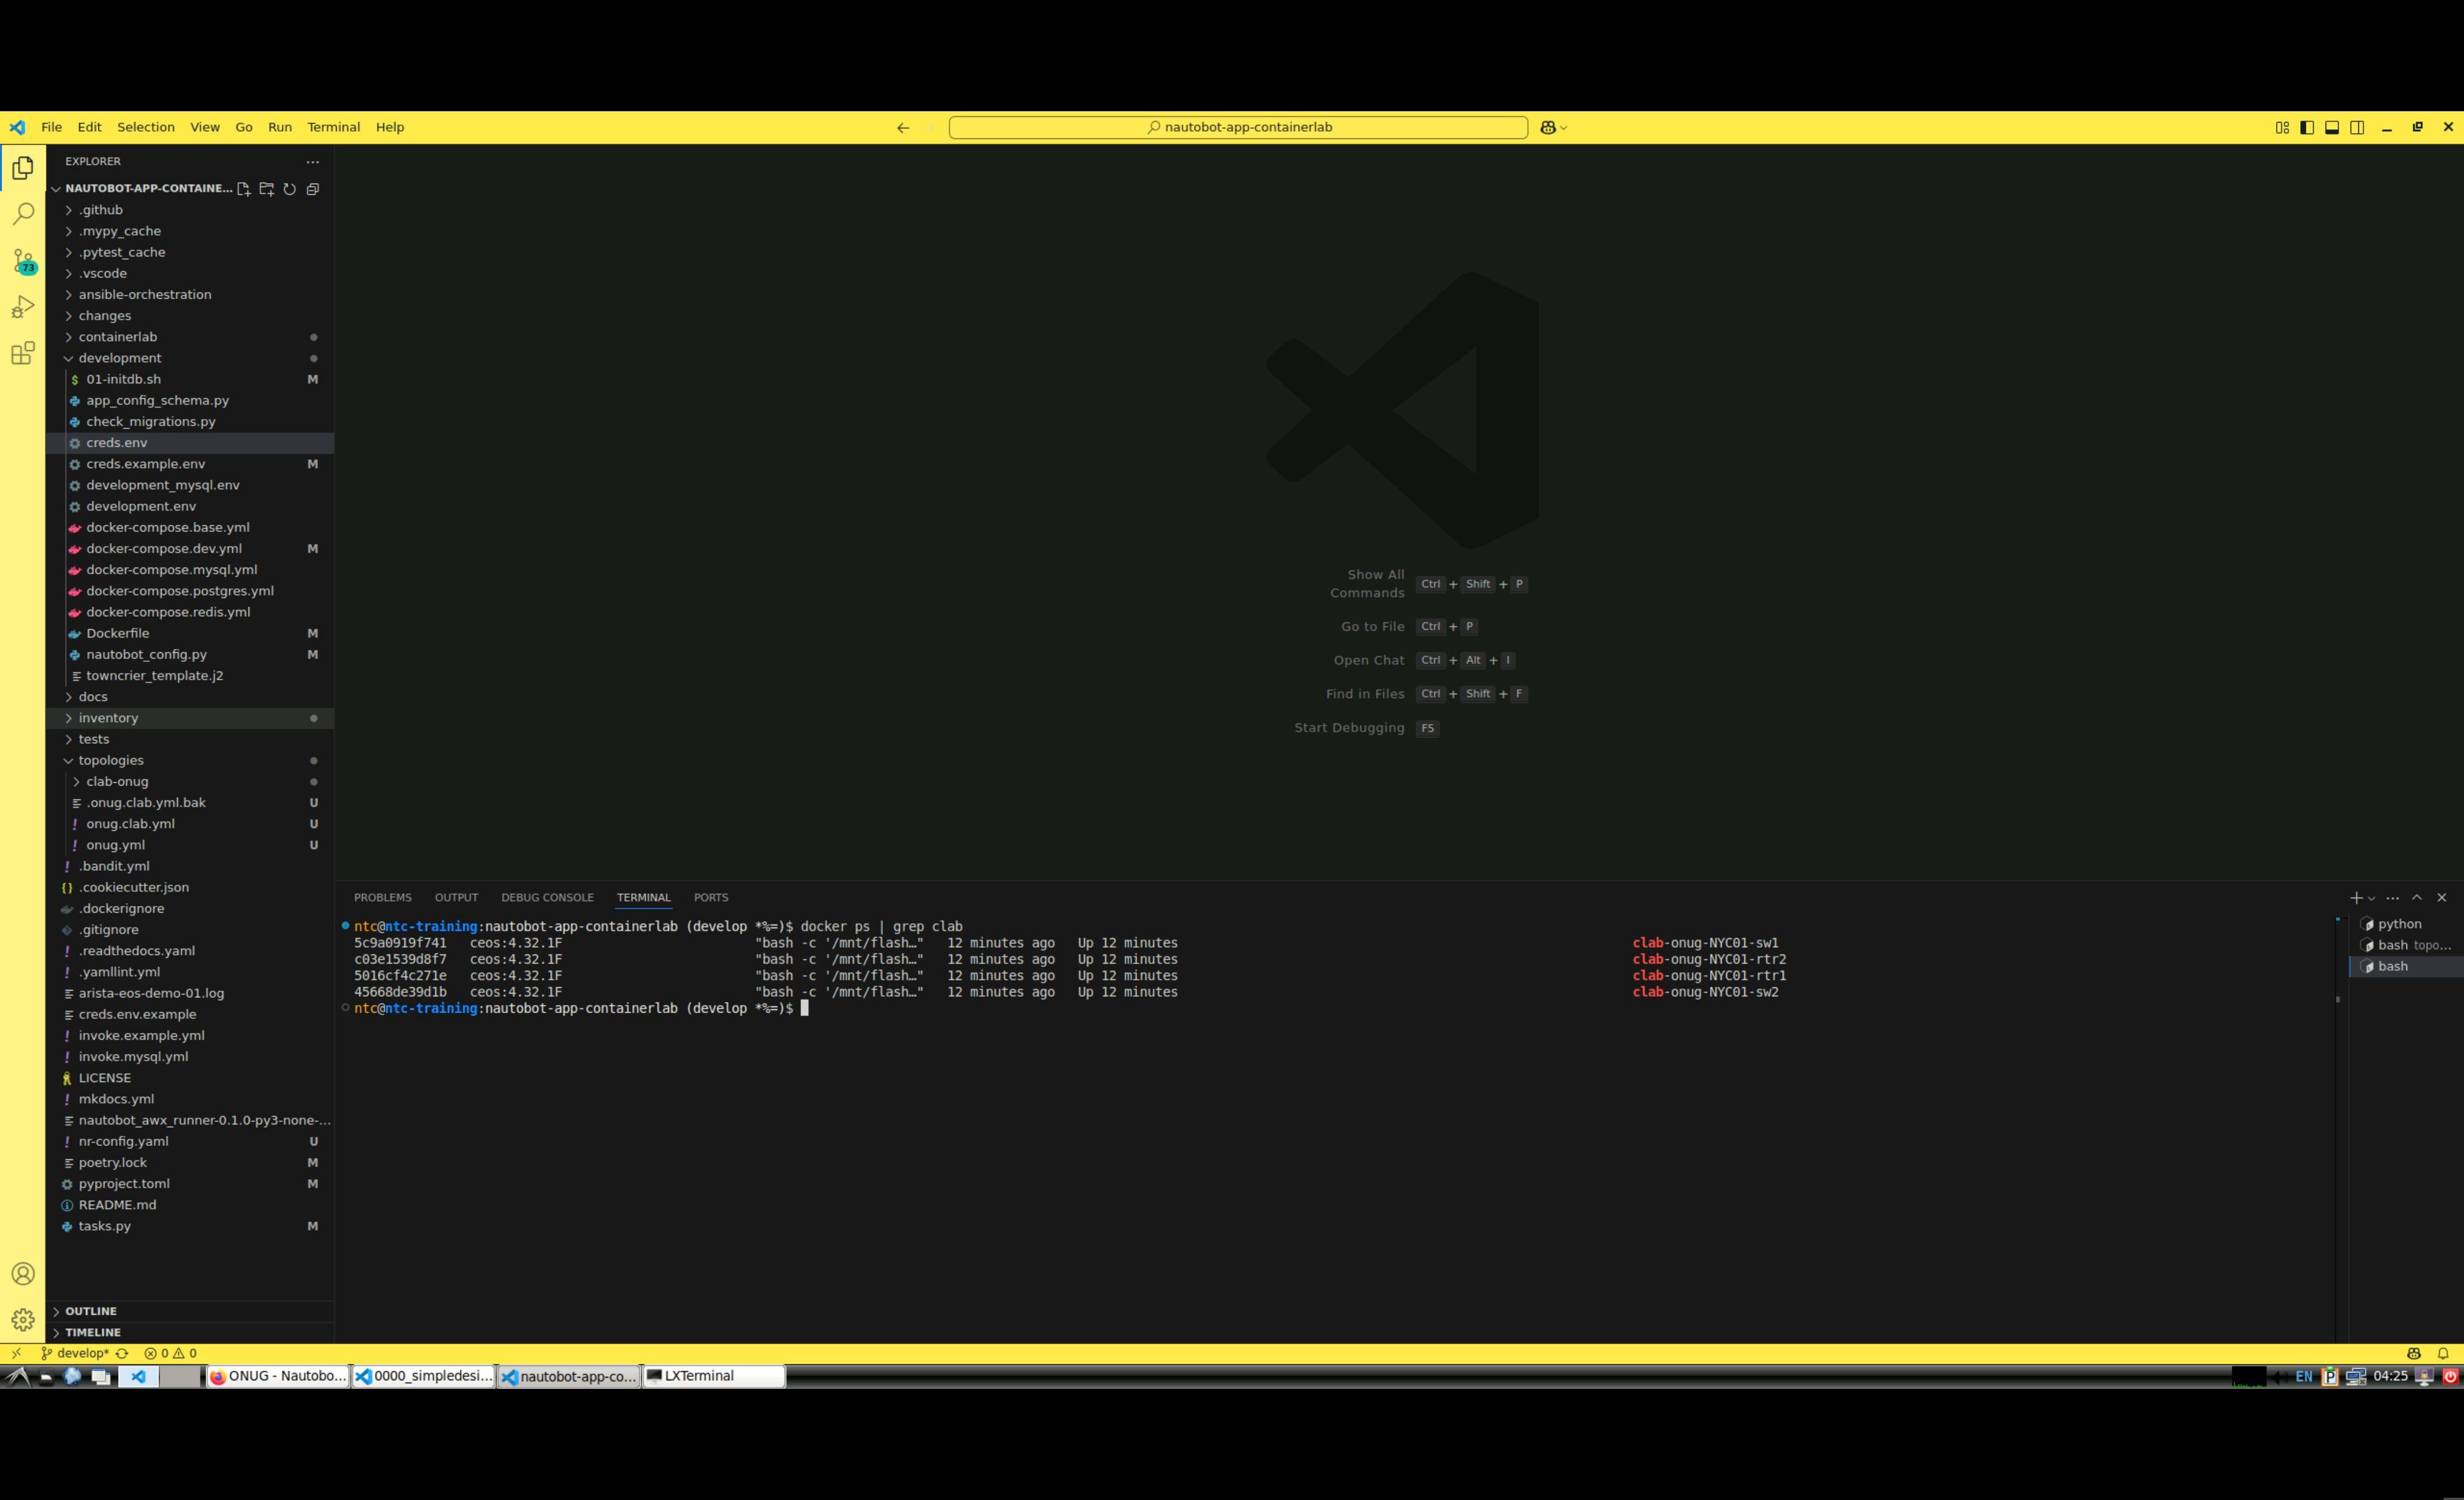The image size is (2464, 1500).
Task: Toggle the bottom panel visibility
Action: click(2332, 127)
